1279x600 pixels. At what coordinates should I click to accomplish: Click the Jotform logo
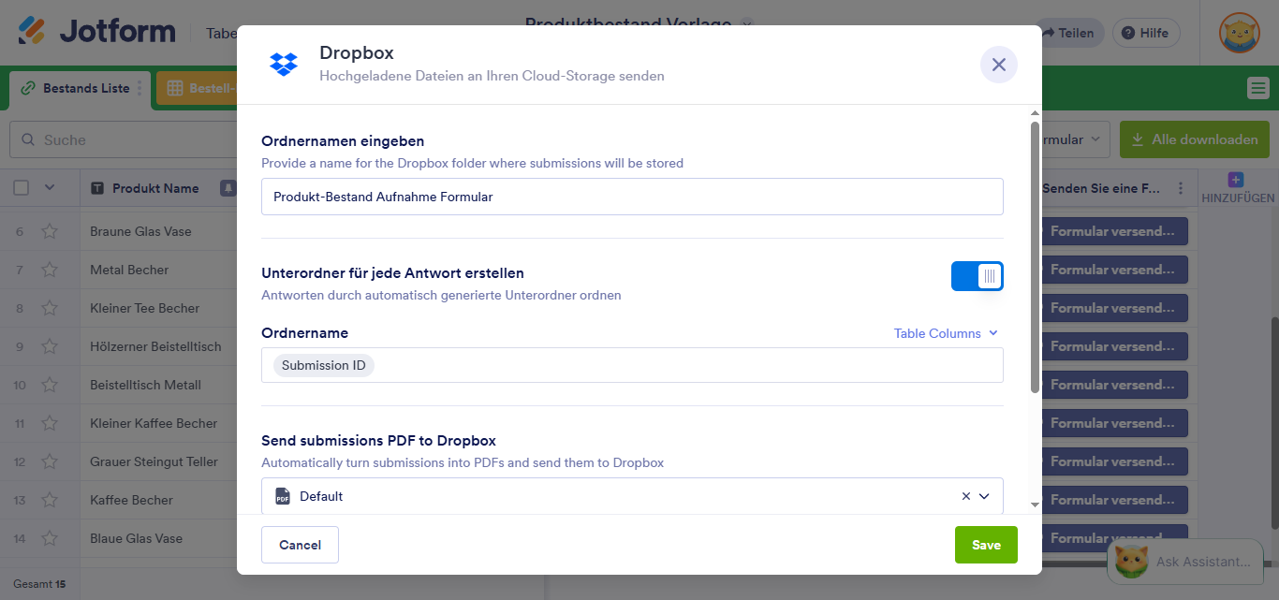tap(96, 31)
